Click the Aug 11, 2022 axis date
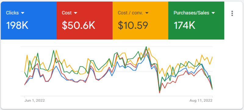This screenshot has width=244, height=110. [x=201, y=101]
